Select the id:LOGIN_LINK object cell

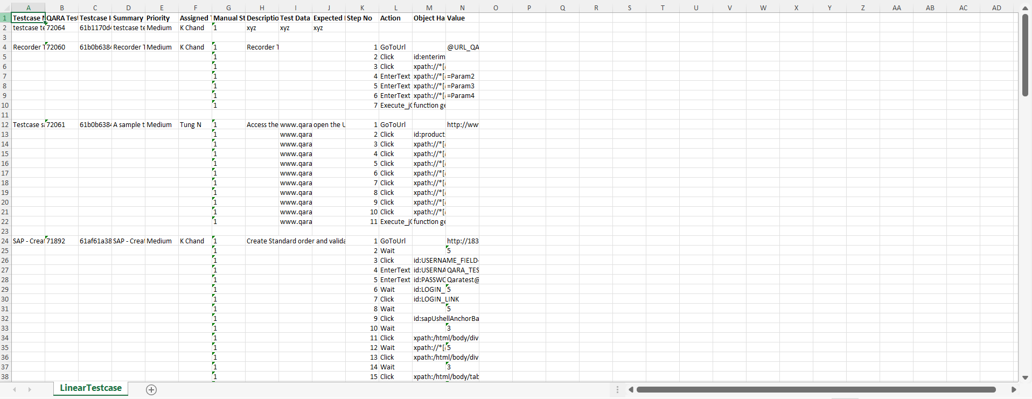pyautogui.click(x=429, y=299)
